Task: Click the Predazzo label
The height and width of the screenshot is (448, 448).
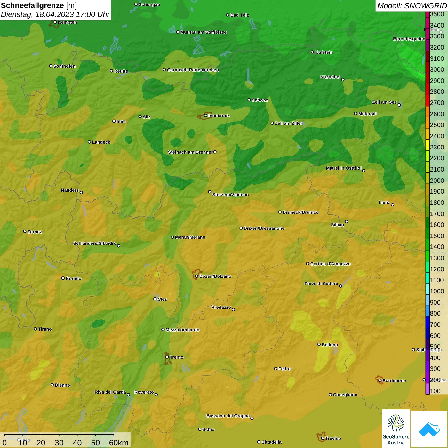Action: click(221, 307)
